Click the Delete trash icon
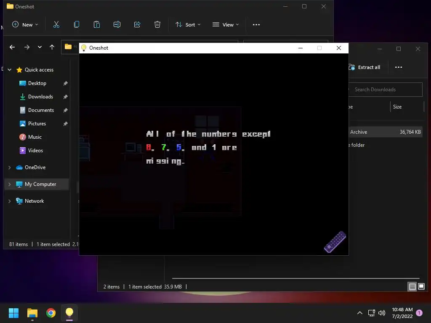The height and width of the screenshot is (323, 431). 157,25
